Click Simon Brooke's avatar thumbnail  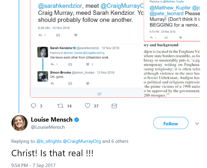click(x=42, y=76)
